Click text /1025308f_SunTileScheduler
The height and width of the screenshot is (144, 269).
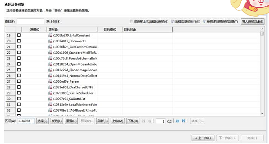pos(73,93)
